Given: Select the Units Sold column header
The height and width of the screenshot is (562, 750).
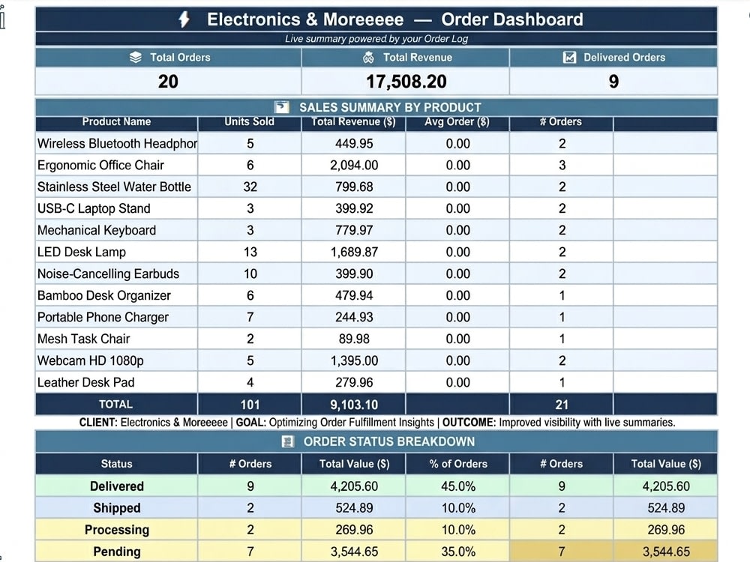Looking at the screenshot, I should [x=250, y=122].
